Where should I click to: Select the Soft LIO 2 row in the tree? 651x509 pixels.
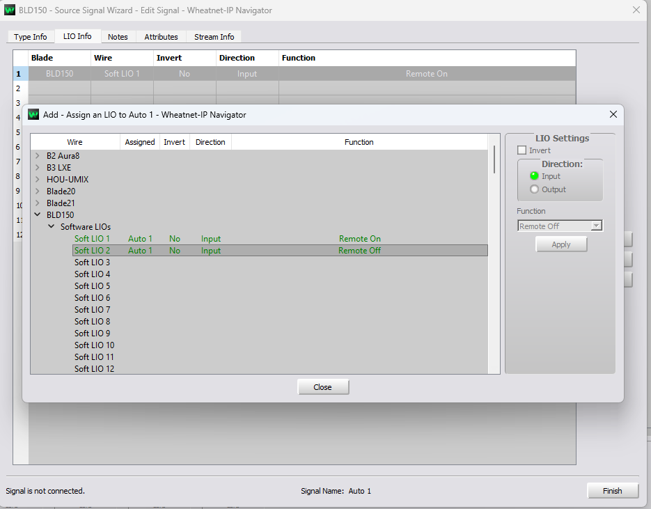281,251
